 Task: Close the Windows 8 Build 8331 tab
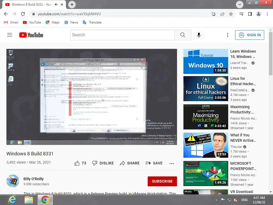pos(62,5)
